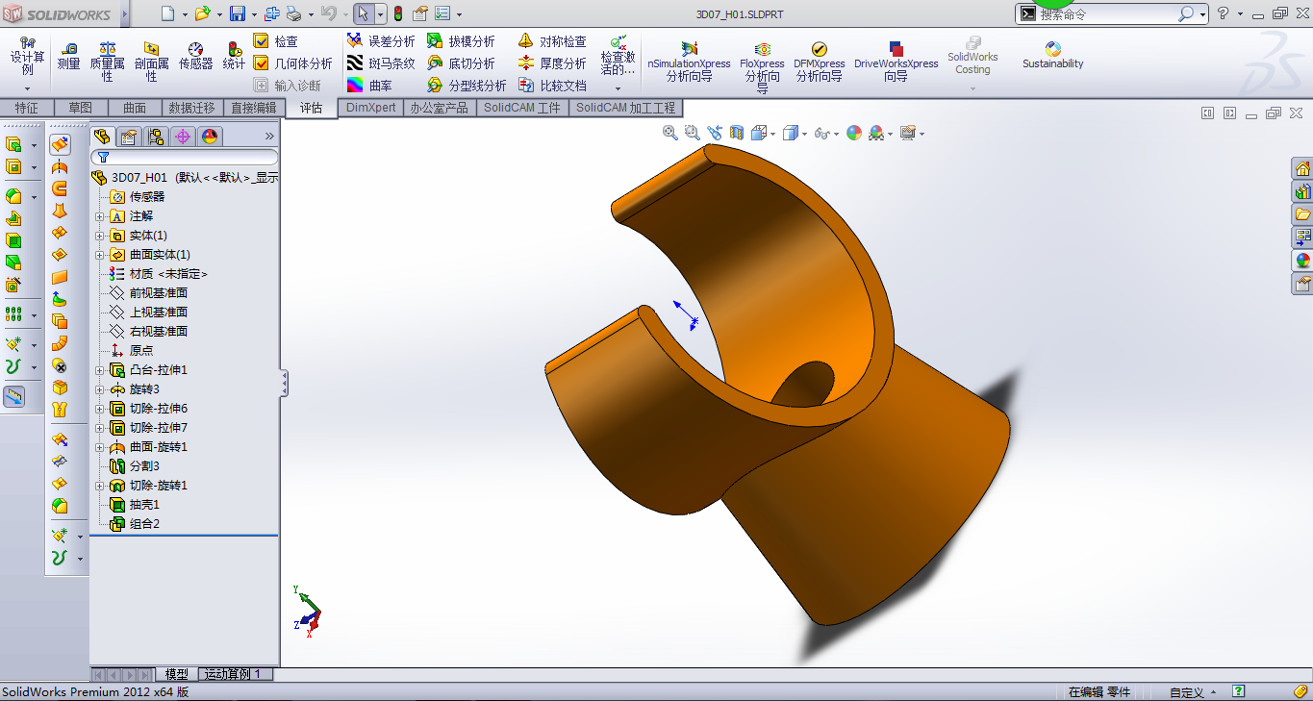Open the display style dropdown in view toolbar
The height and width of the screenshot is (701, 1313).
804,134
